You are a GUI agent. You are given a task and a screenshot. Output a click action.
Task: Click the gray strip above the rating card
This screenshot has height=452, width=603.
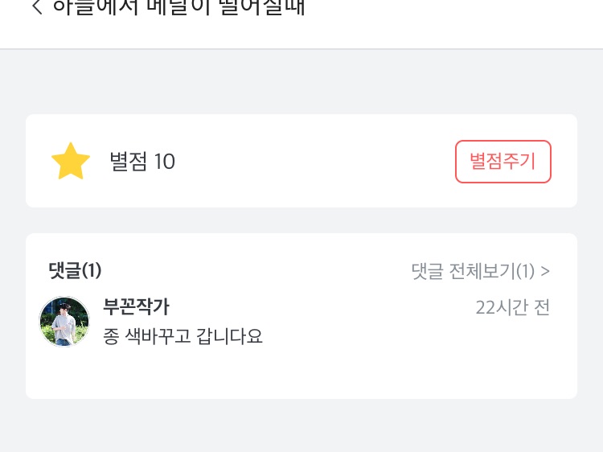point(301,82)
